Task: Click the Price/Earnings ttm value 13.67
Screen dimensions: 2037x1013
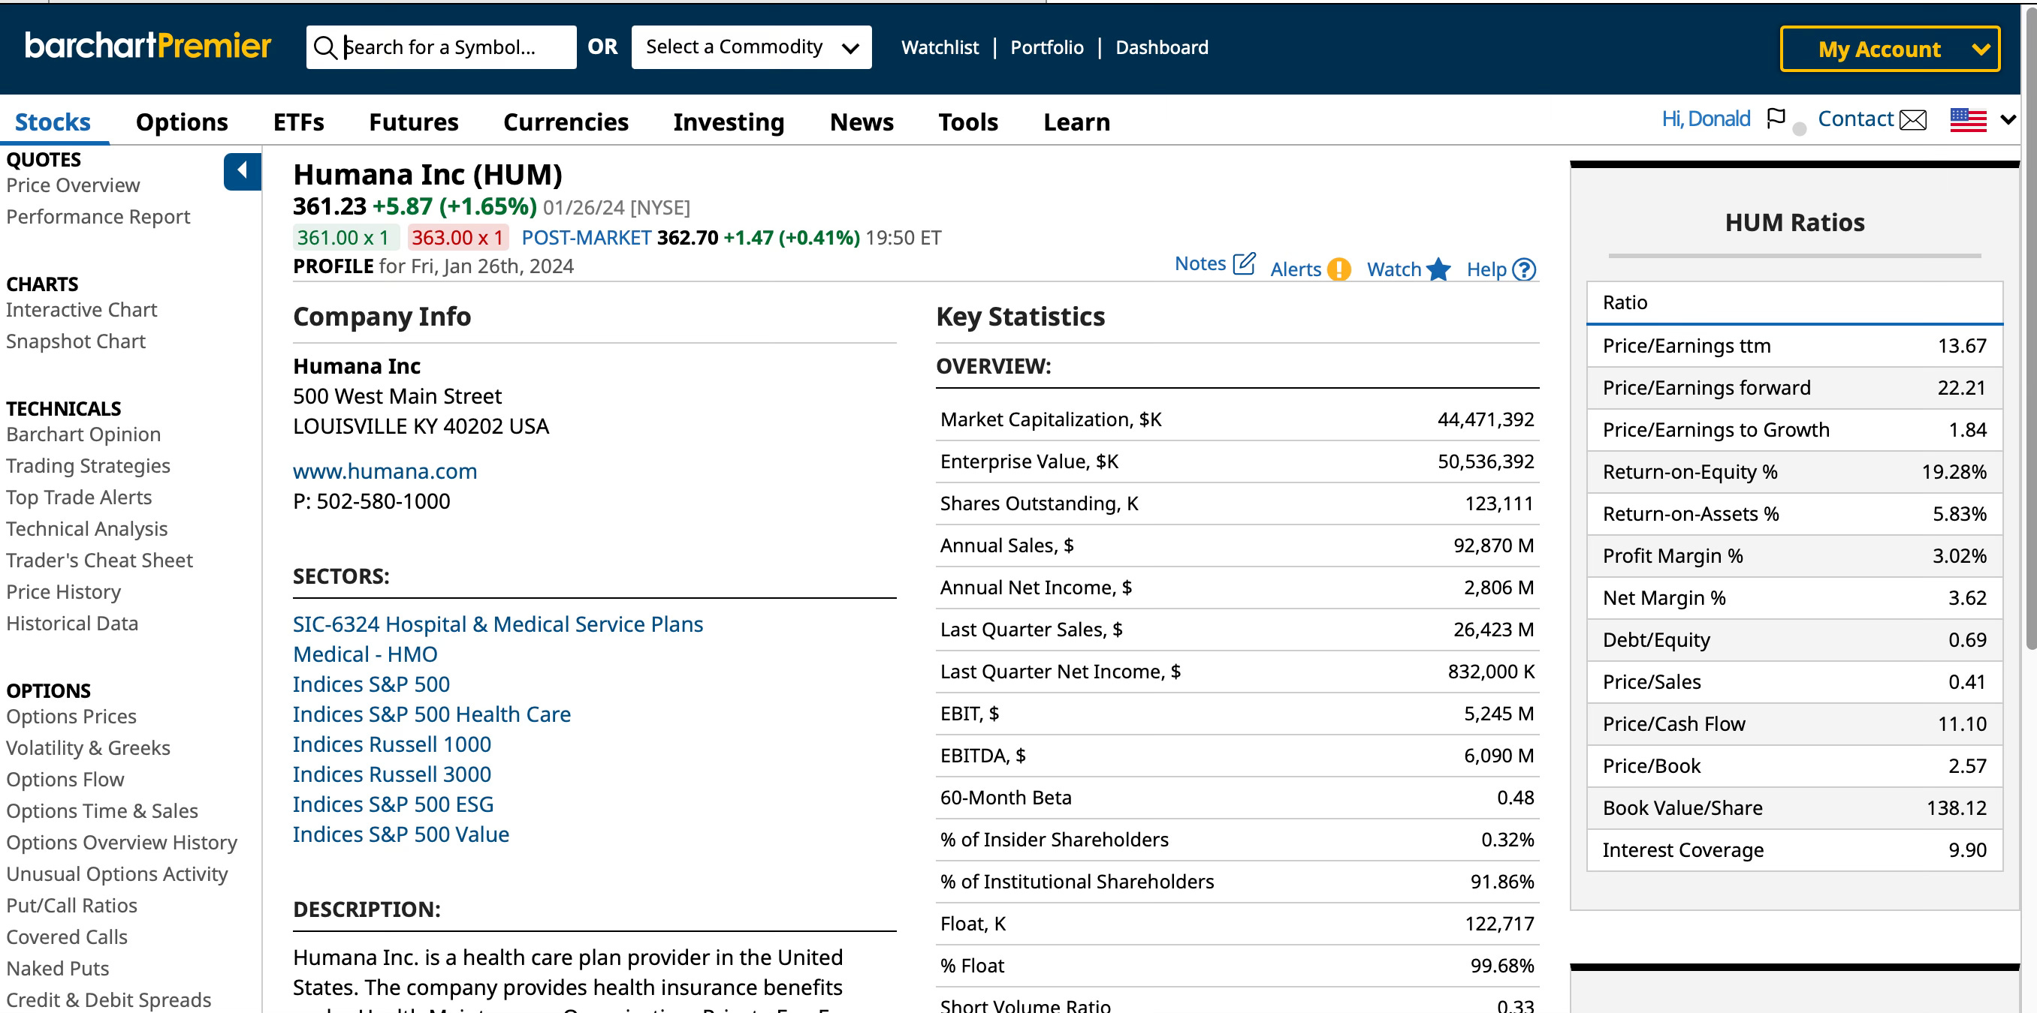Action: [x=1962, y=346]
